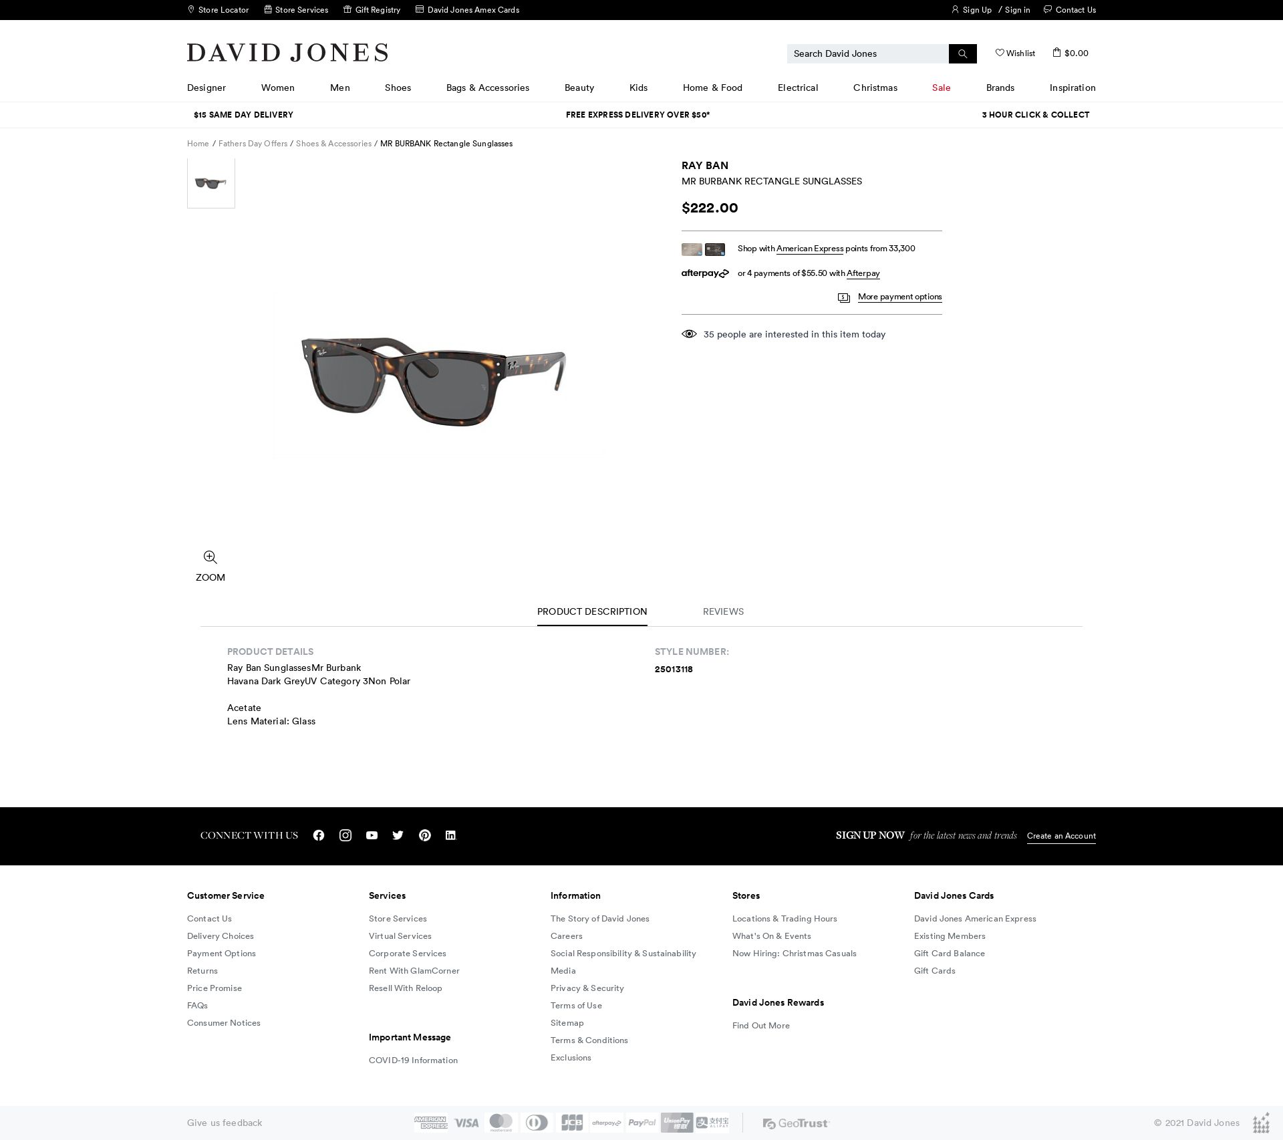Click the Search David Jones field

868,53
